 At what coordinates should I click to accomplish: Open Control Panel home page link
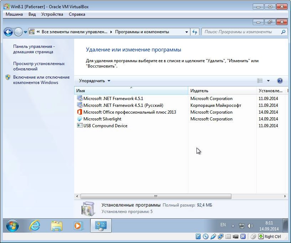tap(34, 49)
